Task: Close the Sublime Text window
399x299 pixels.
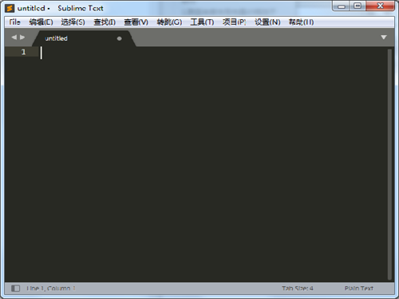Action: pyautogui.click(x=380, y=6)
